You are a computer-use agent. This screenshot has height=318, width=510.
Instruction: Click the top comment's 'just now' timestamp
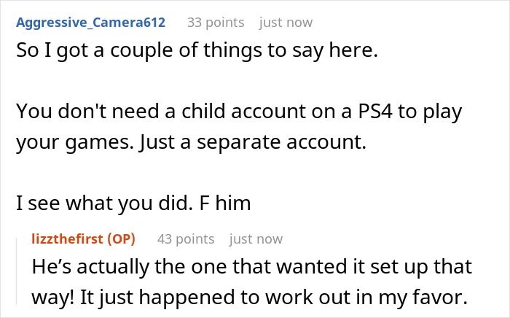pyautogui.click(x=286, y=22)
